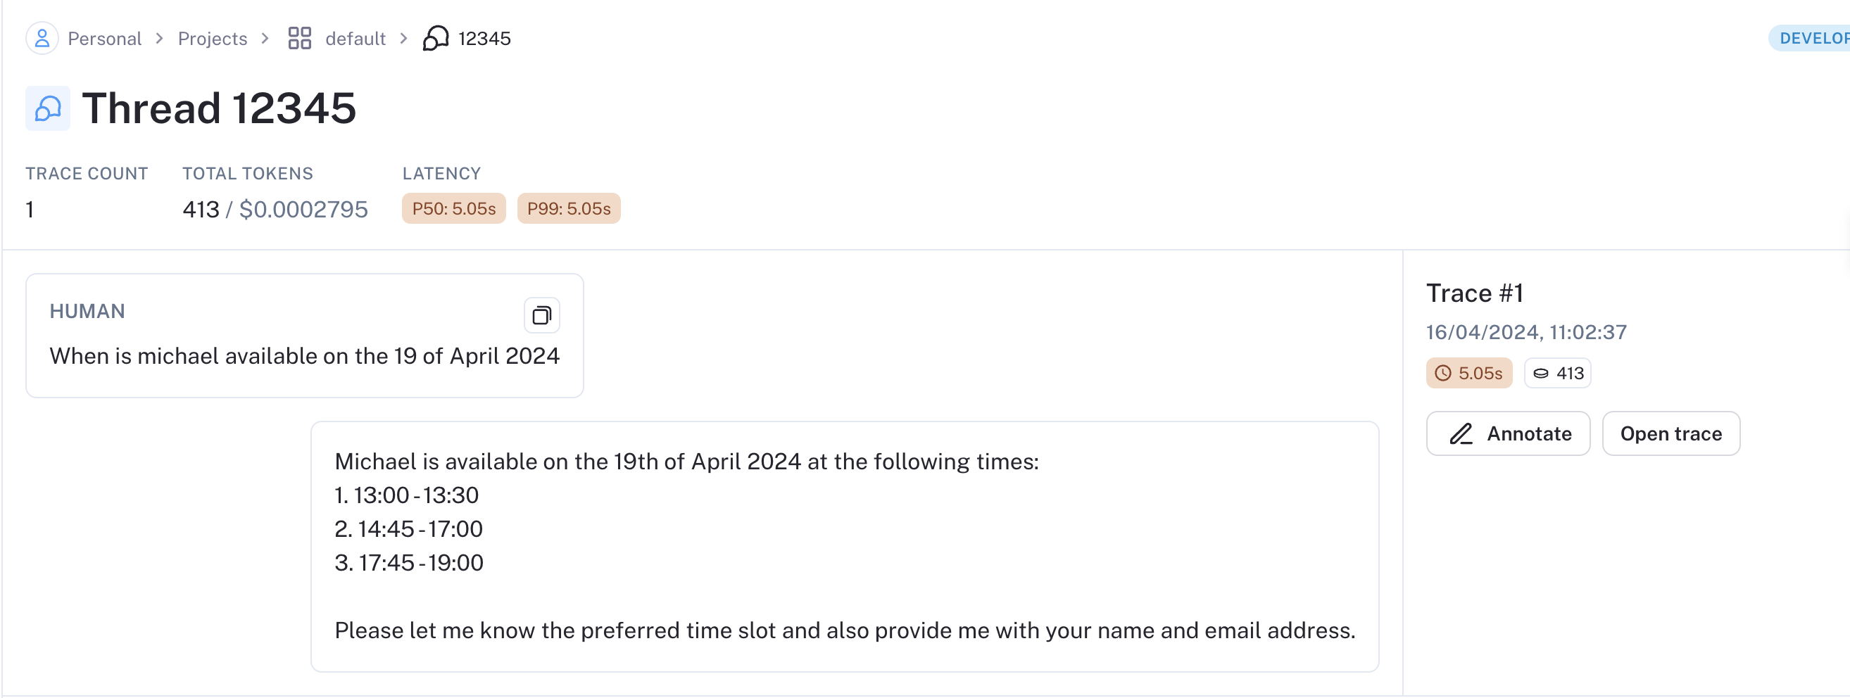
Task: Click the thread chat icon in breadcrumb
Action: (435, 38)
